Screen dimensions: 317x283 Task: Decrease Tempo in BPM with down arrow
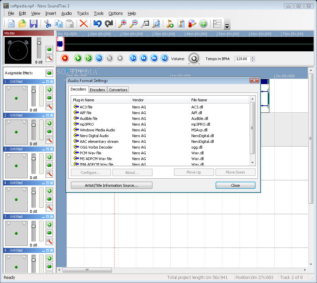tap(253, 60)
